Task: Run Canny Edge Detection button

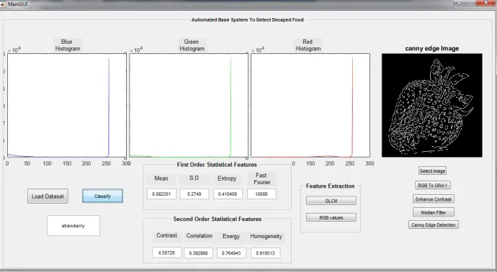Action: tap(434, 225)
